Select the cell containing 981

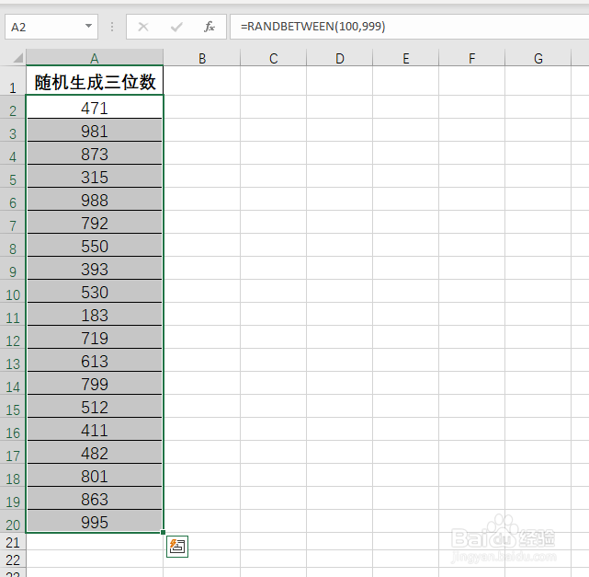95,130
